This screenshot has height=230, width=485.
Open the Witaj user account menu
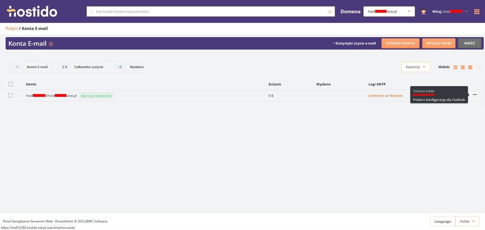point(450,11)
